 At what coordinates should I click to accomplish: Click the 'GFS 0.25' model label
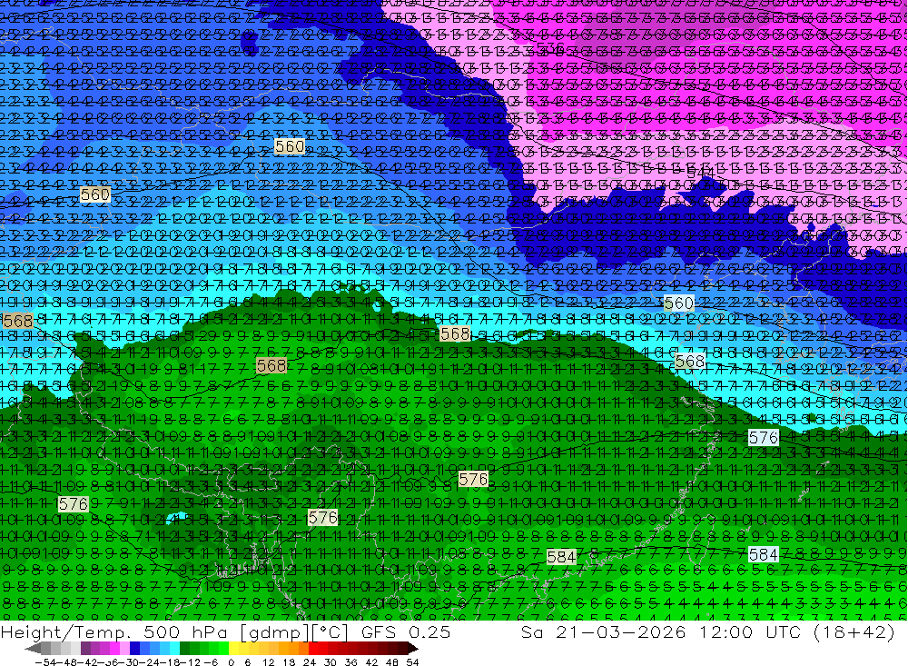[405, 631]
